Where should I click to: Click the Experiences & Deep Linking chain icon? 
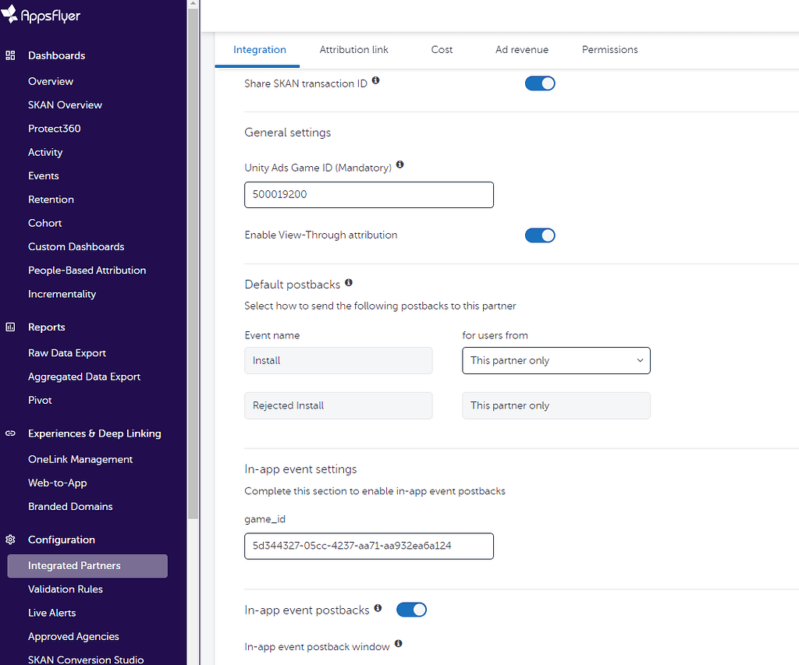(x=9, y=433)
